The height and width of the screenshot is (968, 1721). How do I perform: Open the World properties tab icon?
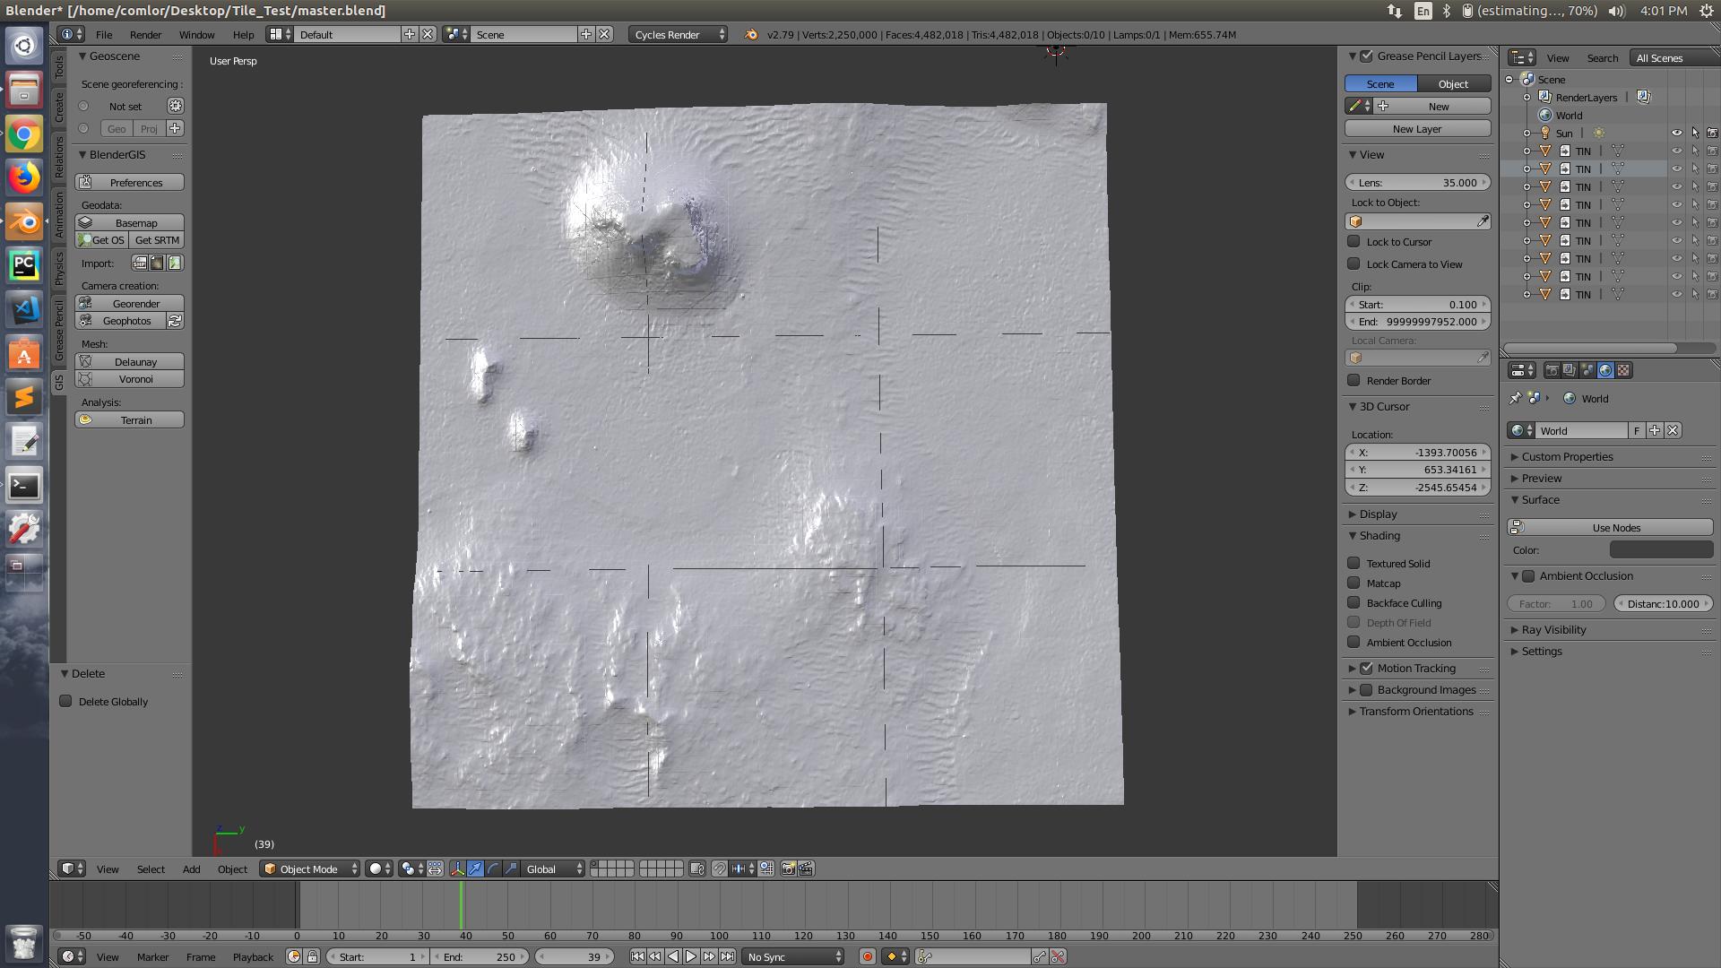coord(1605,370)
